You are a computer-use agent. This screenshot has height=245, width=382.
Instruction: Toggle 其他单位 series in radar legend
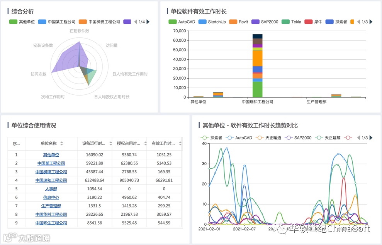pyautogui.click(x=22, y=22)
